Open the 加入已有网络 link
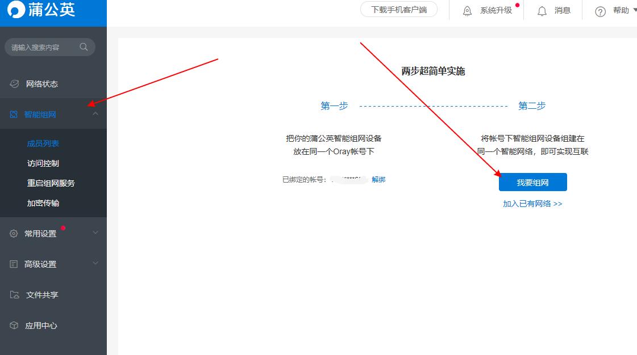 point(532,203)
